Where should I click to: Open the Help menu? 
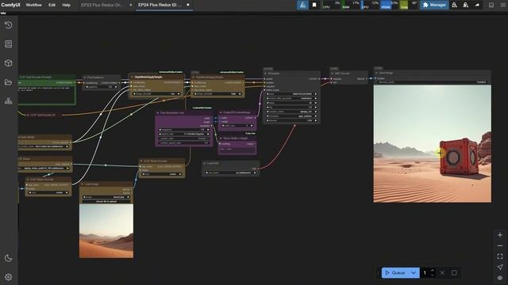pyautogui.click(x=66, y=5)
